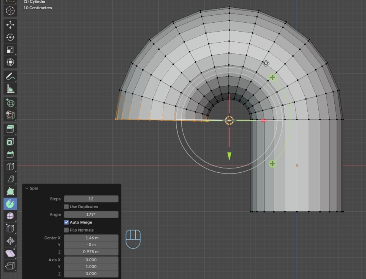
Task: Choose the Inset Faces tool
Action: 10,141
